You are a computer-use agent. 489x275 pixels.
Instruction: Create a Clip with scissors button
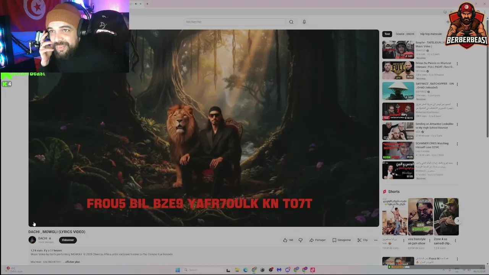(x=363, y=240)
